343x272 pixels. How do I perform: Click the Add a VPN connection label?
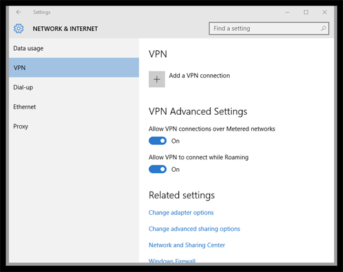[x=200, y=76]
